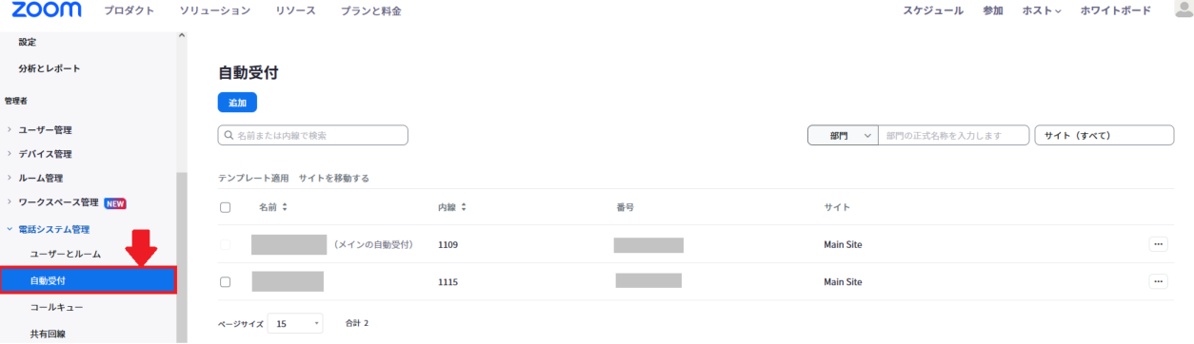Open the サイト（すべて）site filter
Viewport: 1194px width, 344px height.
(x=1104, y=136)
